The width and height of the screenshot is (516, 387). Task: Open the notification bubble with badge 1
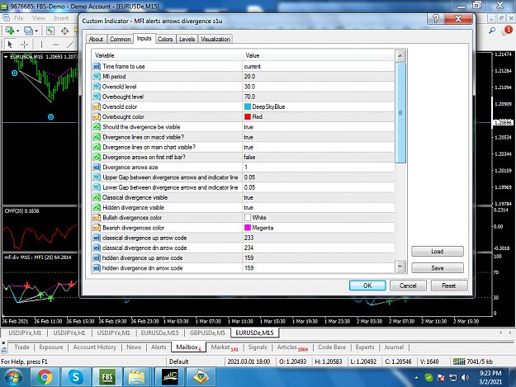(x=507, y=31)
